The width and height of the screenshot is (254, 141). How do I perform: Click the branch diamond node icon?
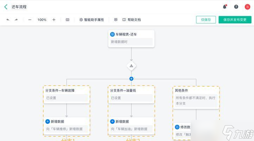(x=131, y=66)
